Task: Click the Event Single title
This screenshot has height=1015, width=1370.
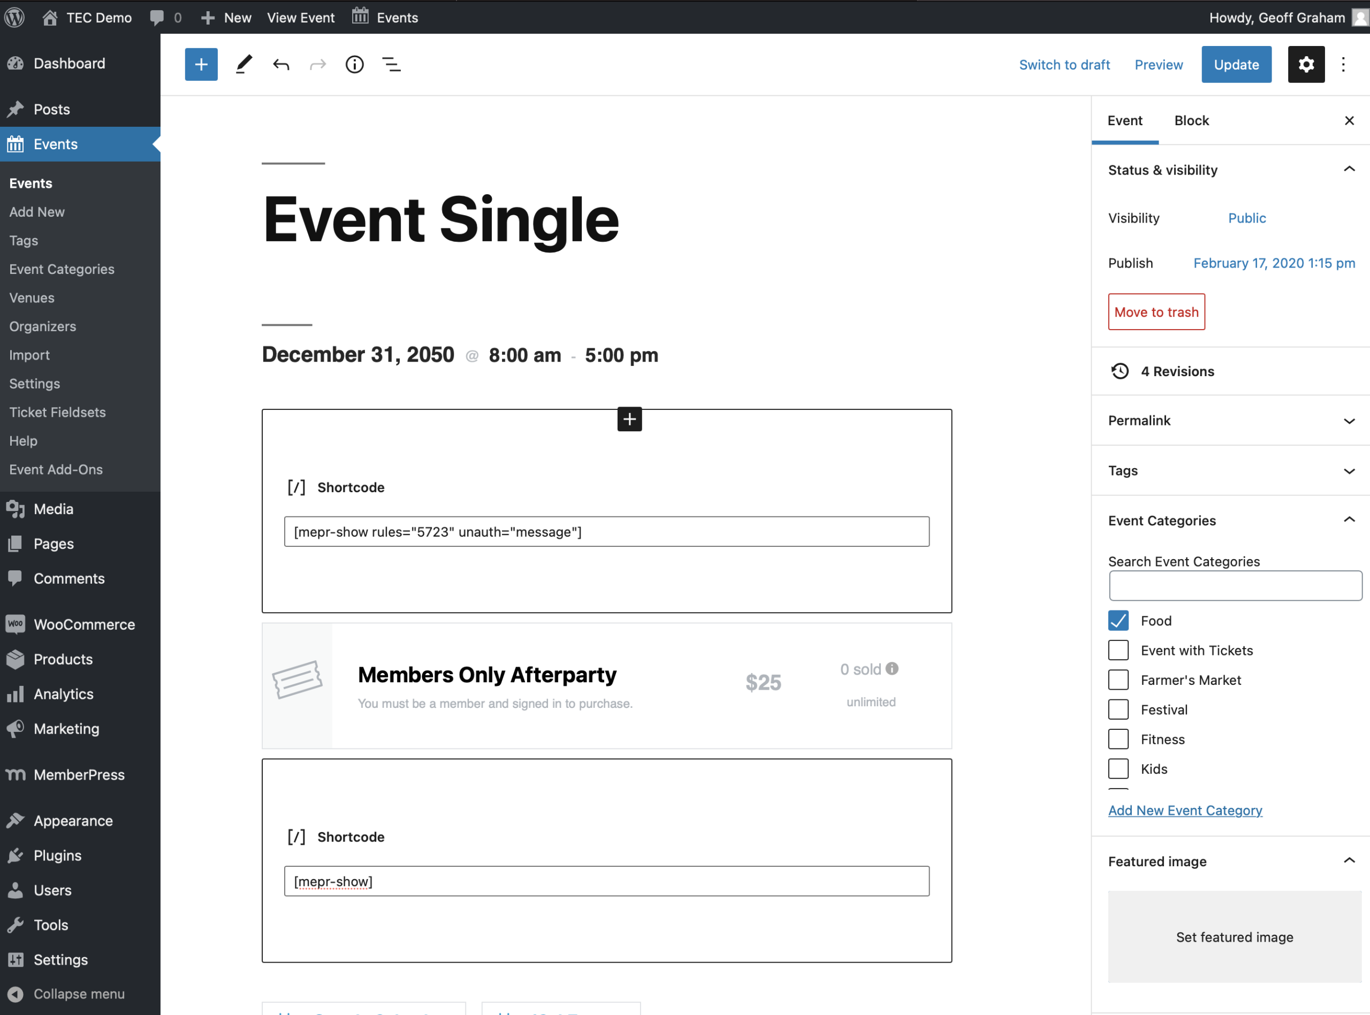Action: 440,219
